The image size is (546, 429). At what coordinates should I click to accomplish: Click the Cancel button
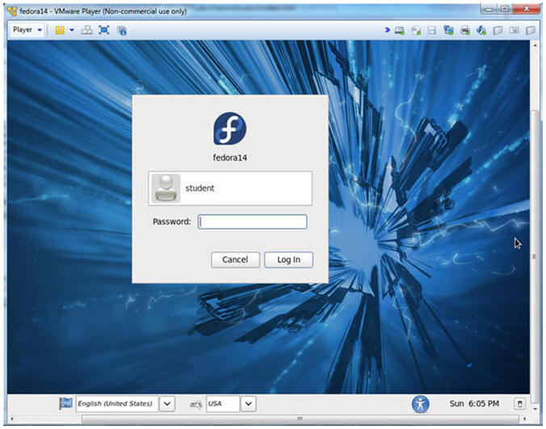point(235,260)
